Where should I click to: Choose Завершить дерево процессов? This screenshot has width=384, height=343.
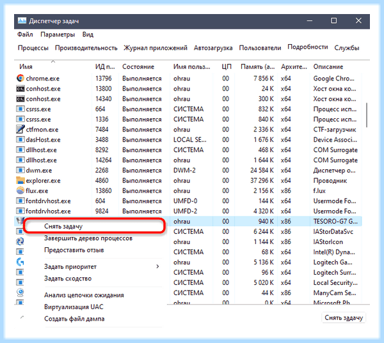pyautogui.click(x=88, y=238)
